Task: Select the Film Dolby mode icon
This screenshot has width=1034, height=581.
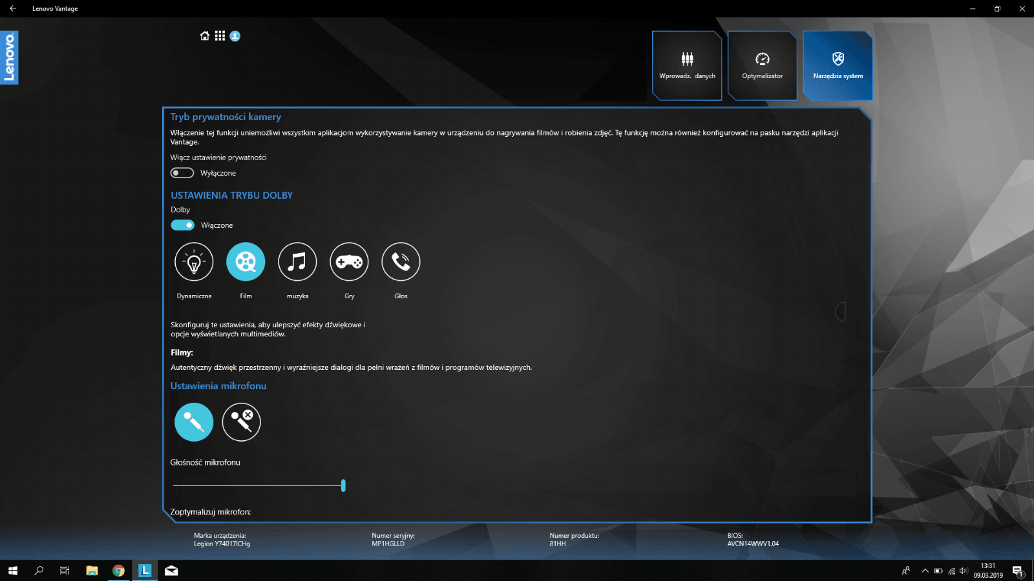Action: point(246,261)
